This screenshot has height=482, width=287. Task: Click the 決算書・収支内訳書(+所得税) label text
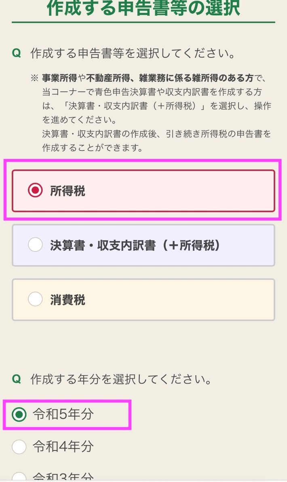135,245
